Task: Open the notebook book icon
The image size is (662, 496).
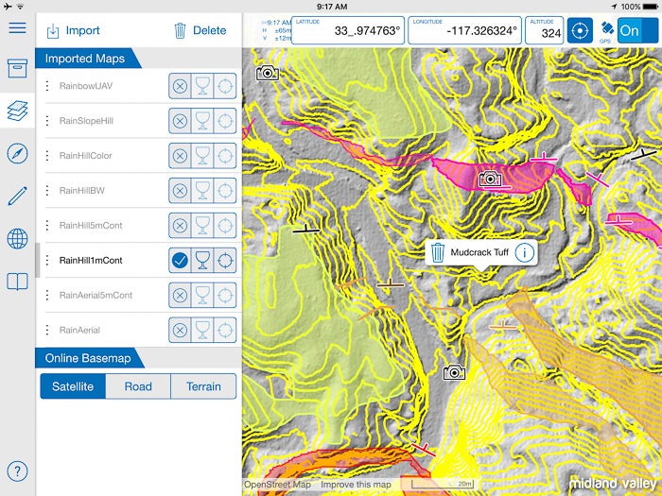Action: coord(17,282)
